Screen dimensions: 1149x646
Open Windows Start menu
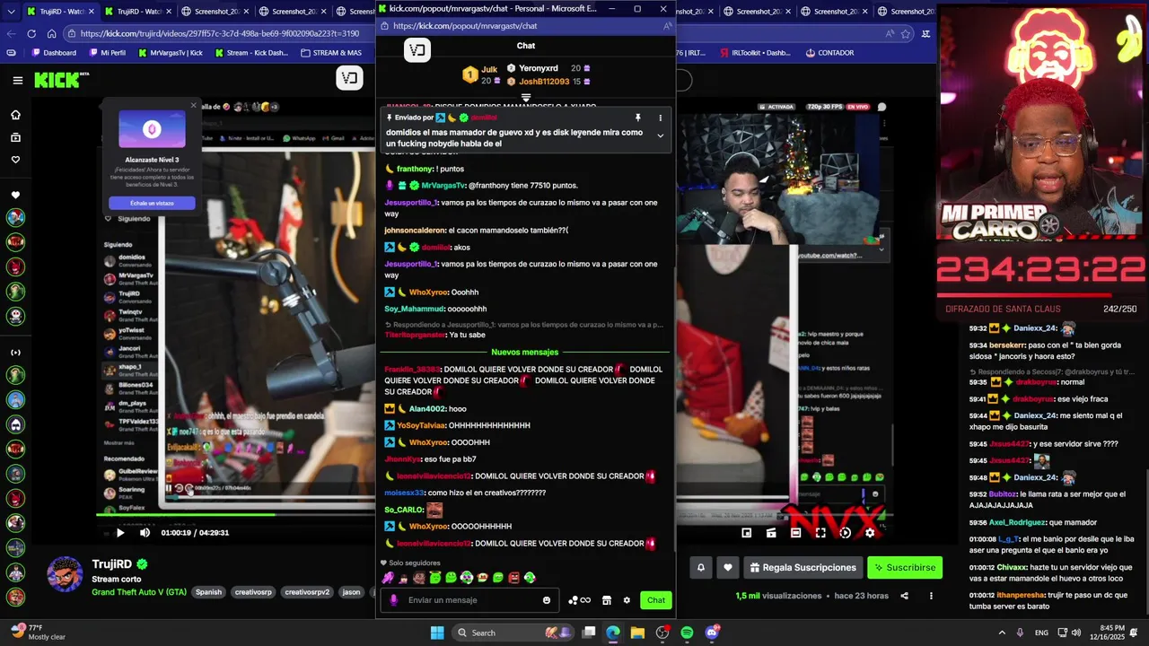coord(437,633)
